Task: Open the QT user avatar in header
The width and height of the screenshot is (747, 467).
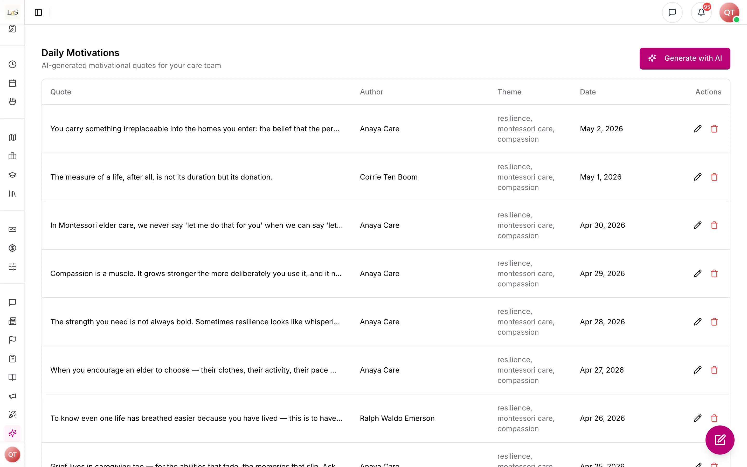Action: point(729,12)
